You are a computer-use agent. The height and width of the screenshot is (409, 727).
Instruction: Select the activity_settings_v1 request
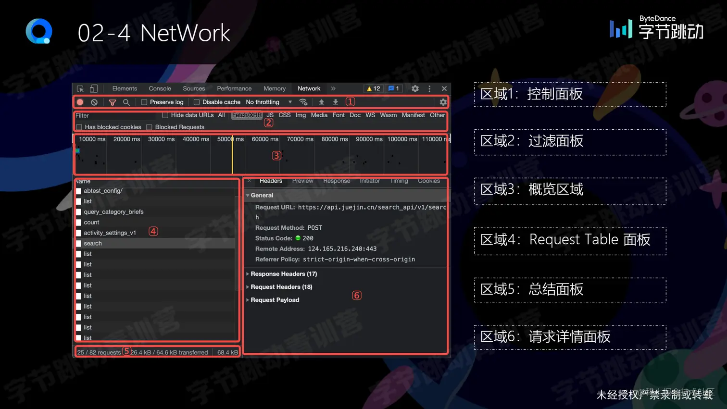pyautogui.click(x=155, y=233)
